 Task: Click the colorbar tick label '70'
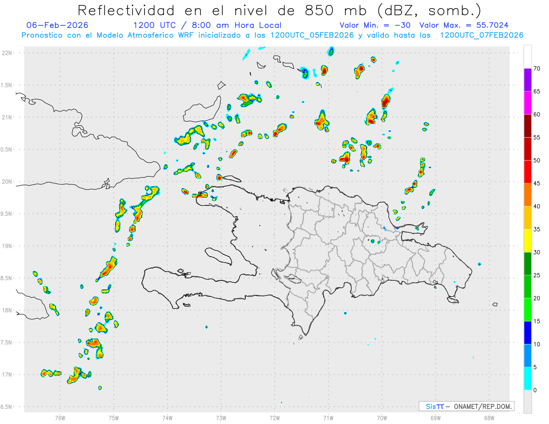click(x=537, y=69)
